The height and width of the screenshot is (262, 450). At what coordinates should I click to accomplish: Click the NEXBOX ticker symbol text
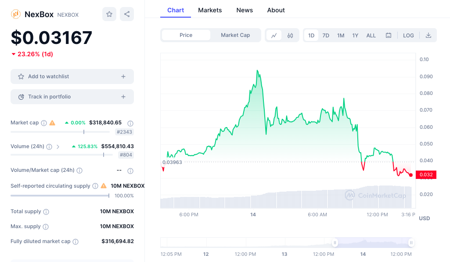point(68,15)
